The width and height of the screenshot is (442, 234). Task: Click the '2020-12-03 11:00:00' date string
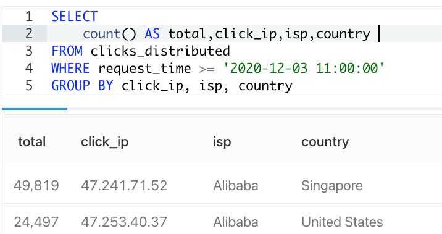pos(303,69)
